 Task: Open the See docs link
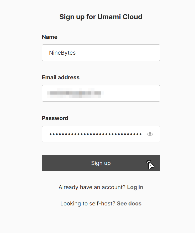[x=129, y=204]
